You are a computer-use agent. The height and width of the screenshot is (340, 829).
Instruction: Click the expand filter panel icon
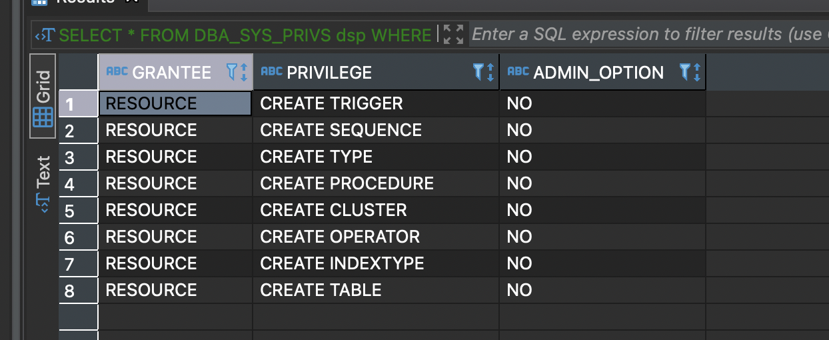pyautogui.click(x=453, y=34)
